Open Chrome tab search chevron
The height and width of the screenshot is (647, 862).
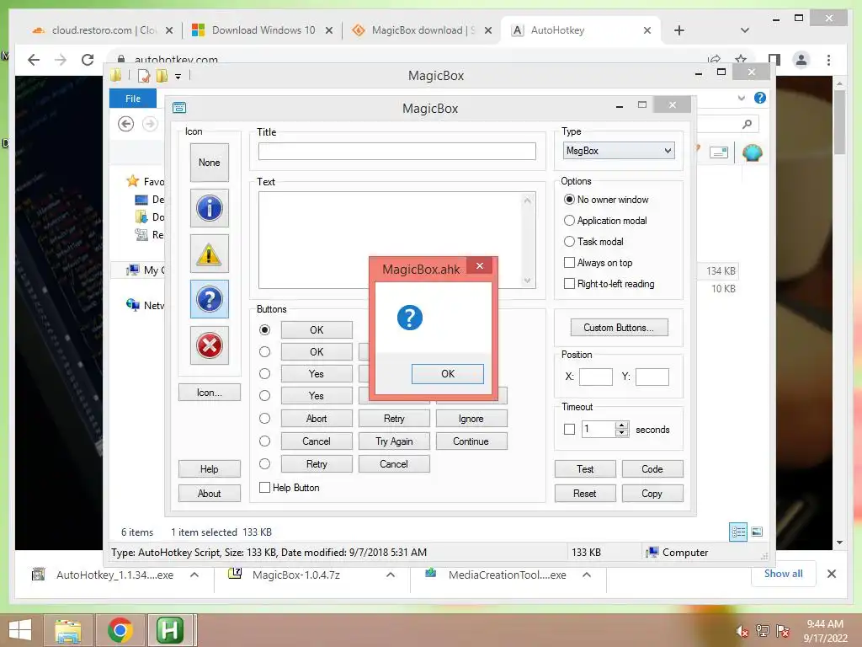click(744, 30)
